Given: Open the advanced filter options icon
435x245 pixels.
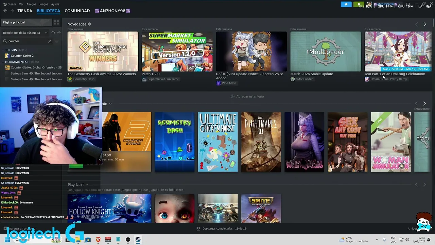Looking at the screenshot, I should pyautogui.click(x=57, y=41).
